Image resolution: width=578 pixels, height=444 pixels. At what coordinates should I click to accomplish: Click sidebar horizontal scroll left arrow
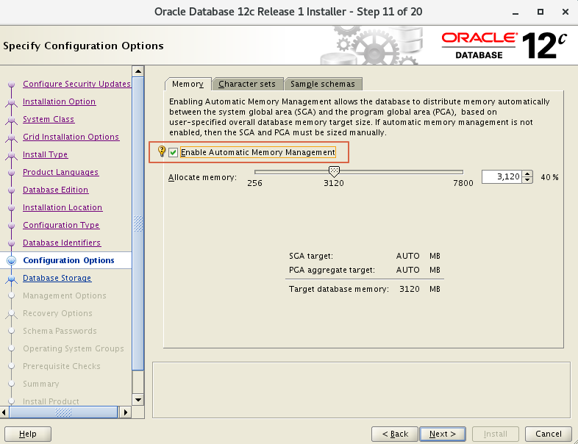coord(4,412)
